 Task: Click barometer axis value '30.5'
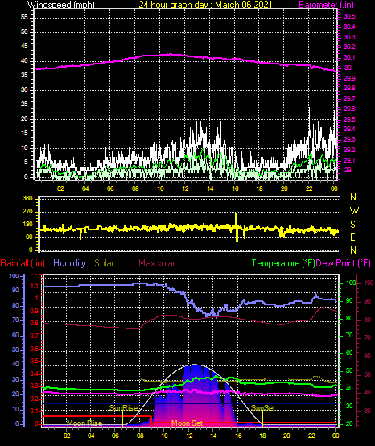point(349,16)
